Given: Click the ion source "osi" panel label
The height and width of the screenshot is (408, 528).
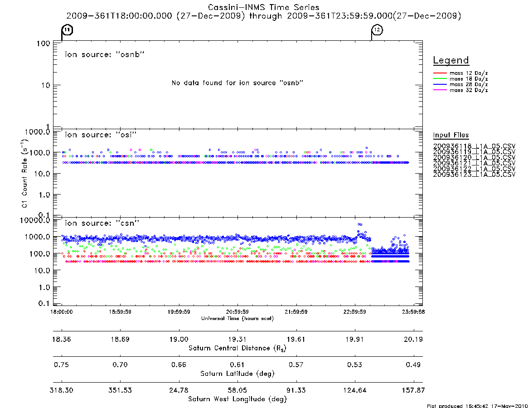Looking at the screenshot, I should (101, 135).
